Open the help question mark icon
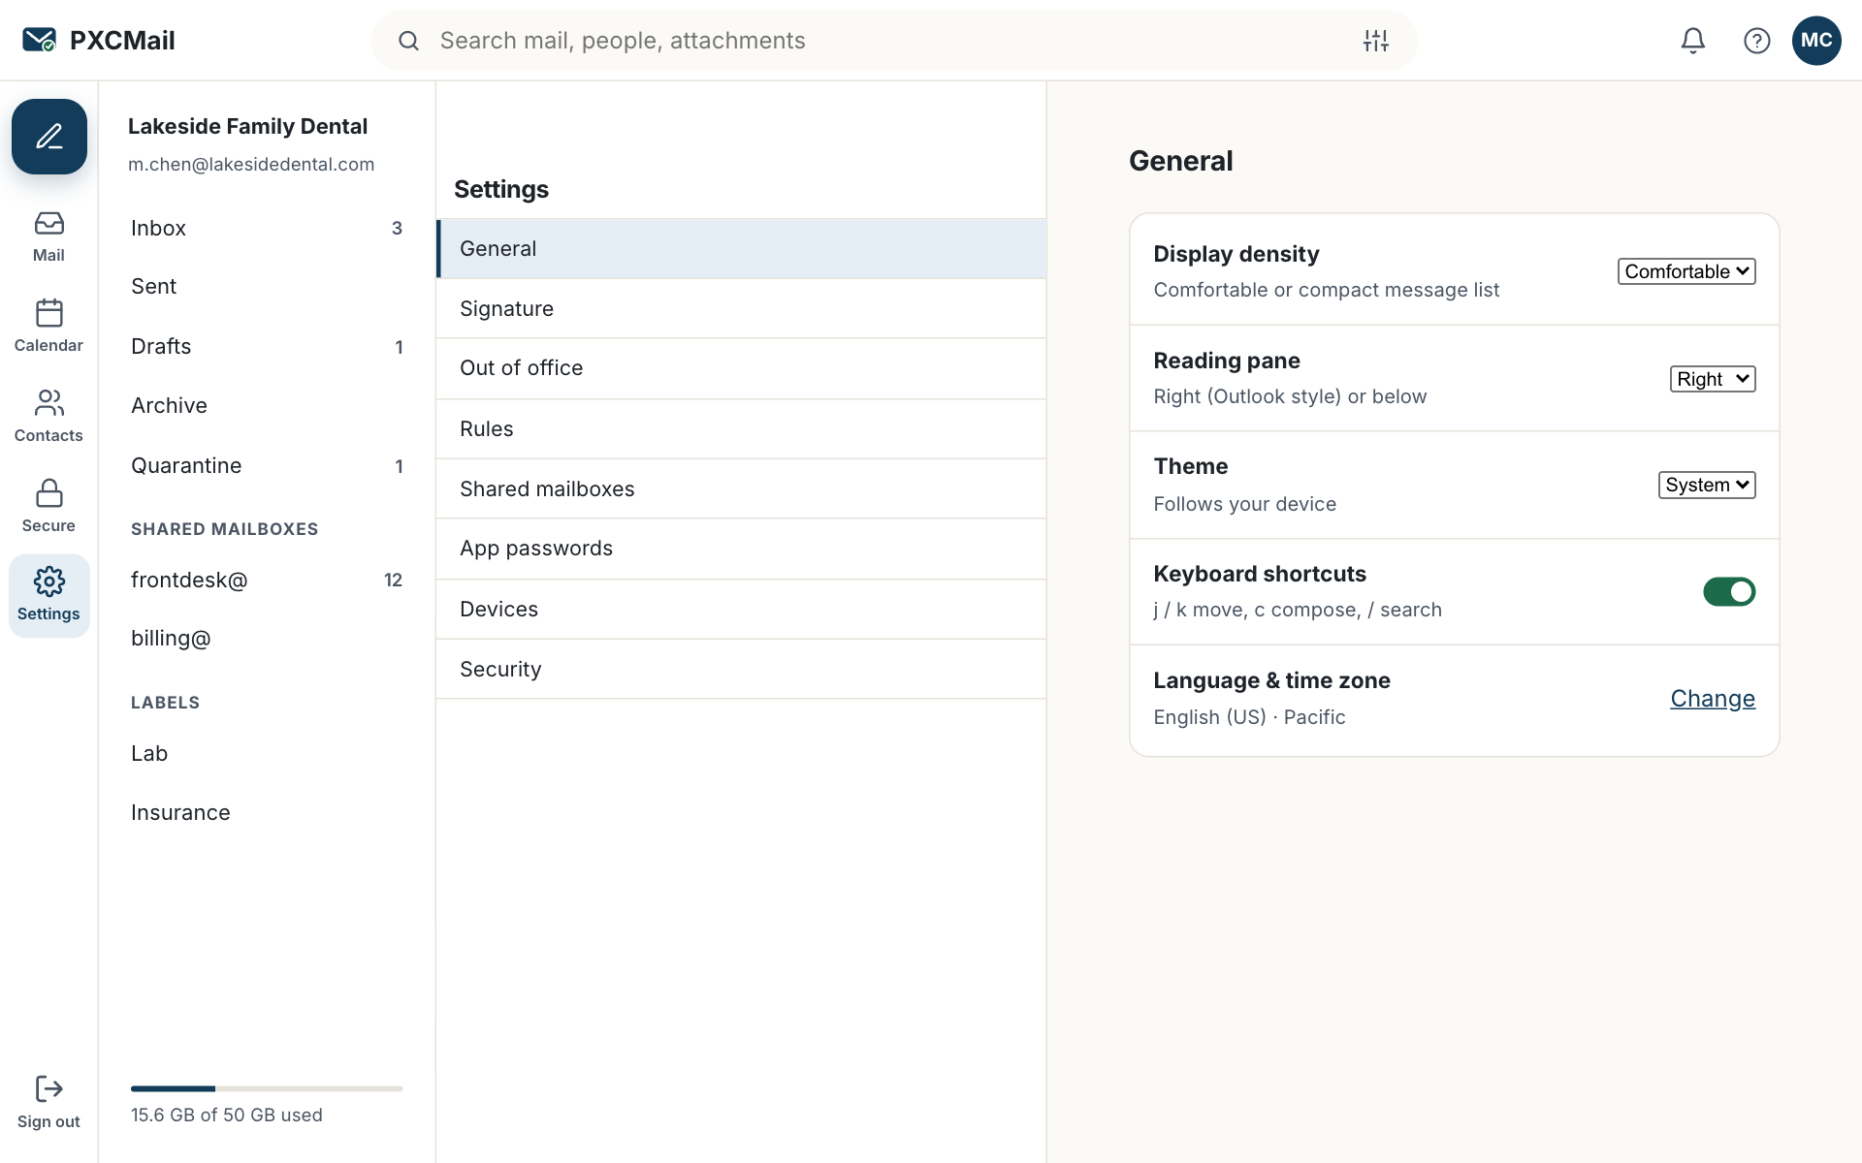 (1756, 40)
